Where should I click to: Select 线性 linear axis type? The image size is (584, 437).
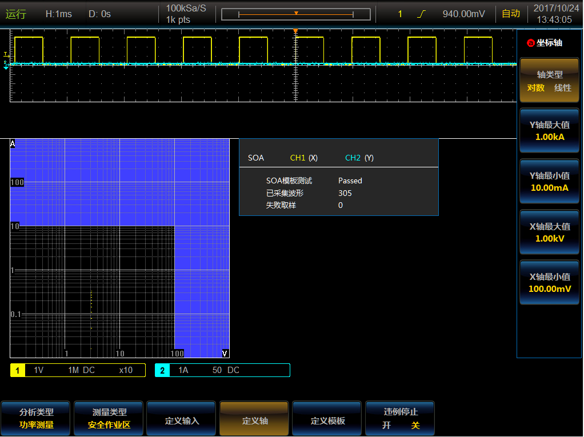click(x=563, y=88)
